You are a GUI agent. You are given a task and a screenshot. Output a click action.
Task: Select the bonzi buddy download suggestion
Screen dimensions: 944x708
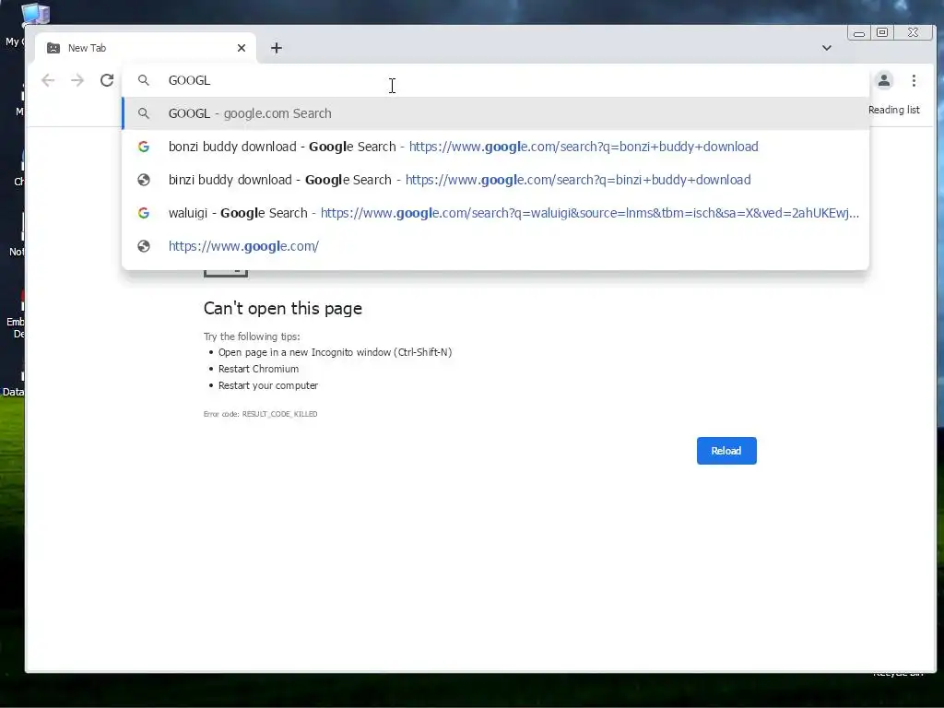pos(495,147)
